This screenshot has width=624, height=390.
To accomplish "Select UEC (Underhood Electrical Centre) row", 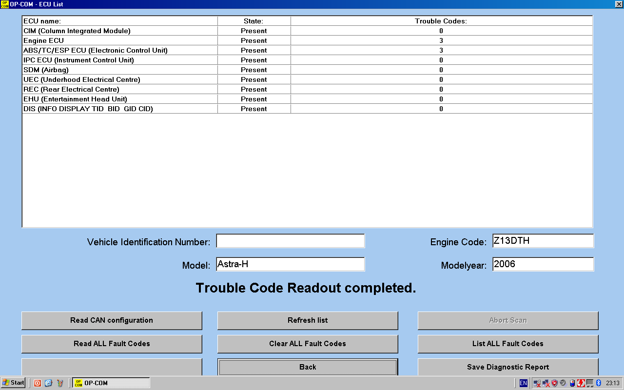I will pyautogui.click(x=308, y=79).
